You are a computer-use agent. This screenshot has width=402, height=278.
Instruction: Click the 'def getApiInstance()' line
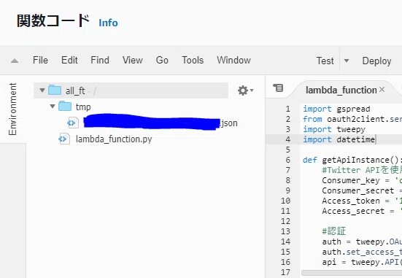(352, 160)
